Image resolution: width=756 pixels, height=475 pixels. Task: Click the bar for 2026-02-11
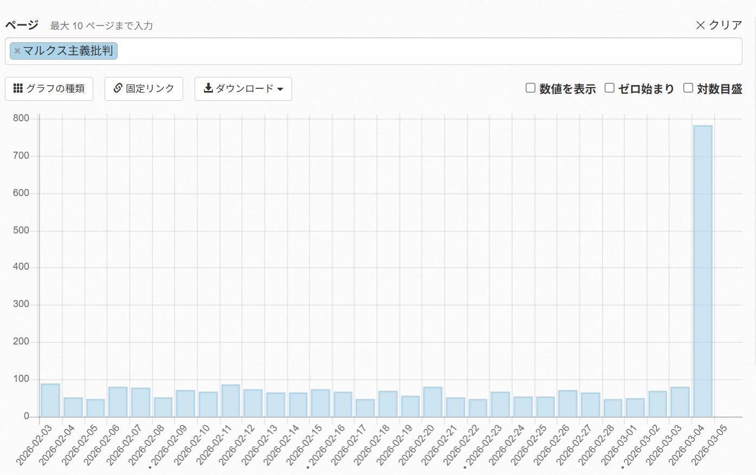point(230,401)
